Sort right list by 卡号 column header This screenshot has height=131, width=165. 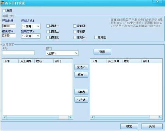coord(98,61)
